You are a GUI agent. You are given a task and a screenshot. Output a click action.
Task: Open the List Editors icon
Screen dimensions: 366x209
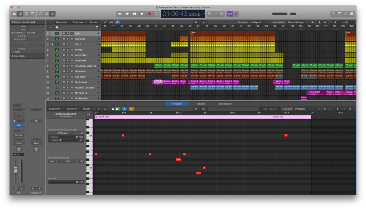coord(333,14)
